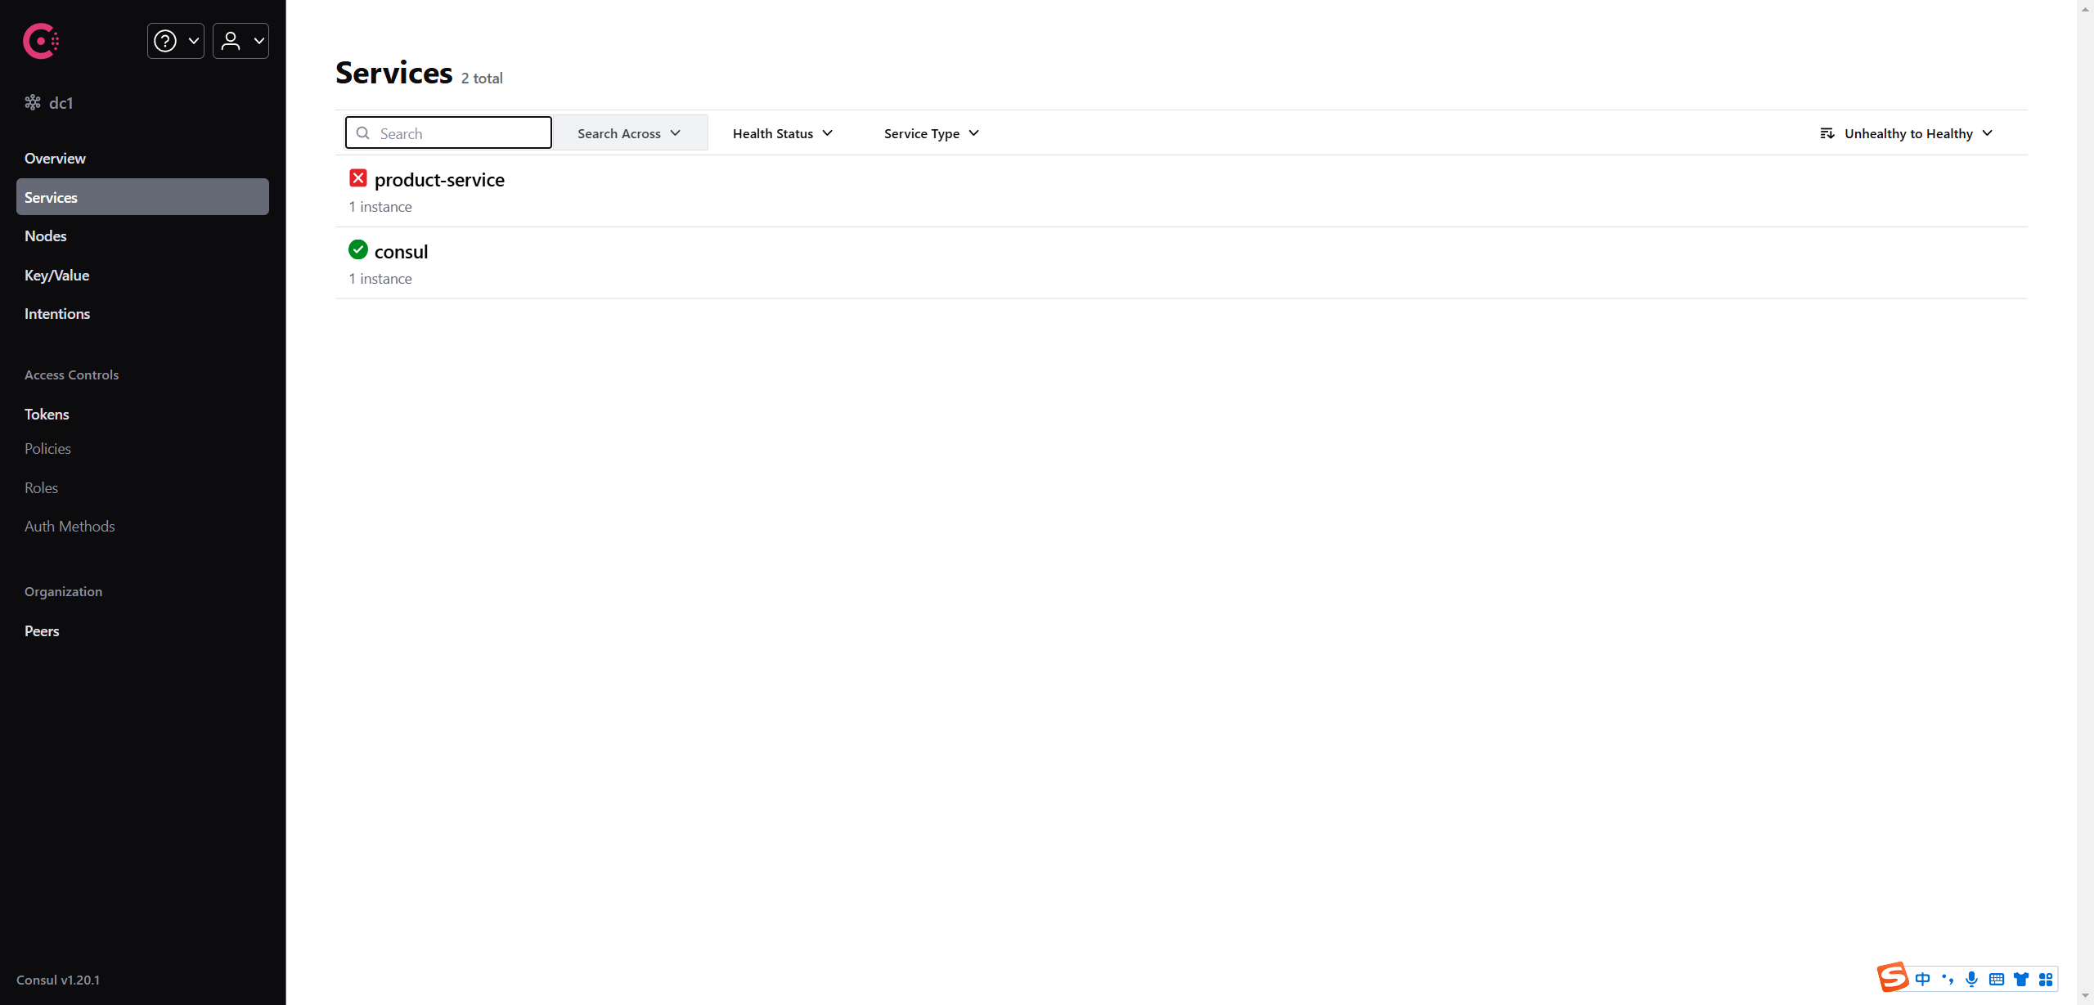
Task: Click the dc1 datacenter icon
Action: coord(33,102)
